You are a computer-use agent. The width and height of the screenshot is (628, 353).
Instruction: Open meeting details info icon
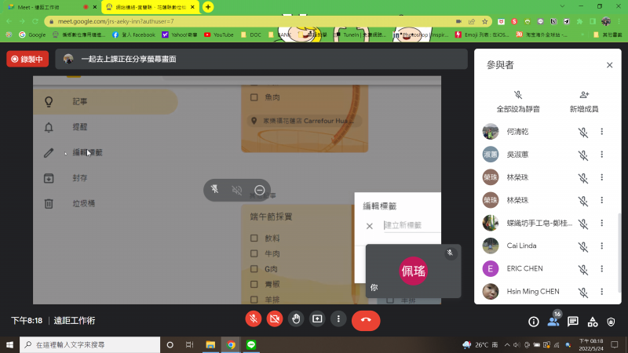click(x=534, y=322)
